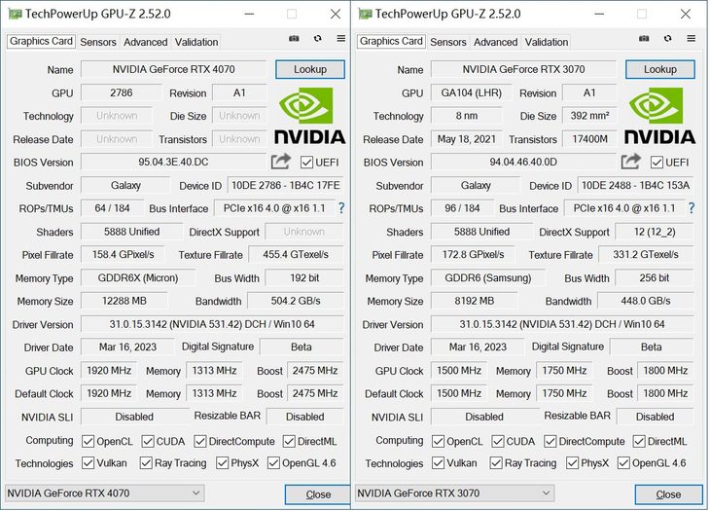
Task: Click the Name field showing NVIDIA GeForce RTX 3070
Action: point(523,69)
